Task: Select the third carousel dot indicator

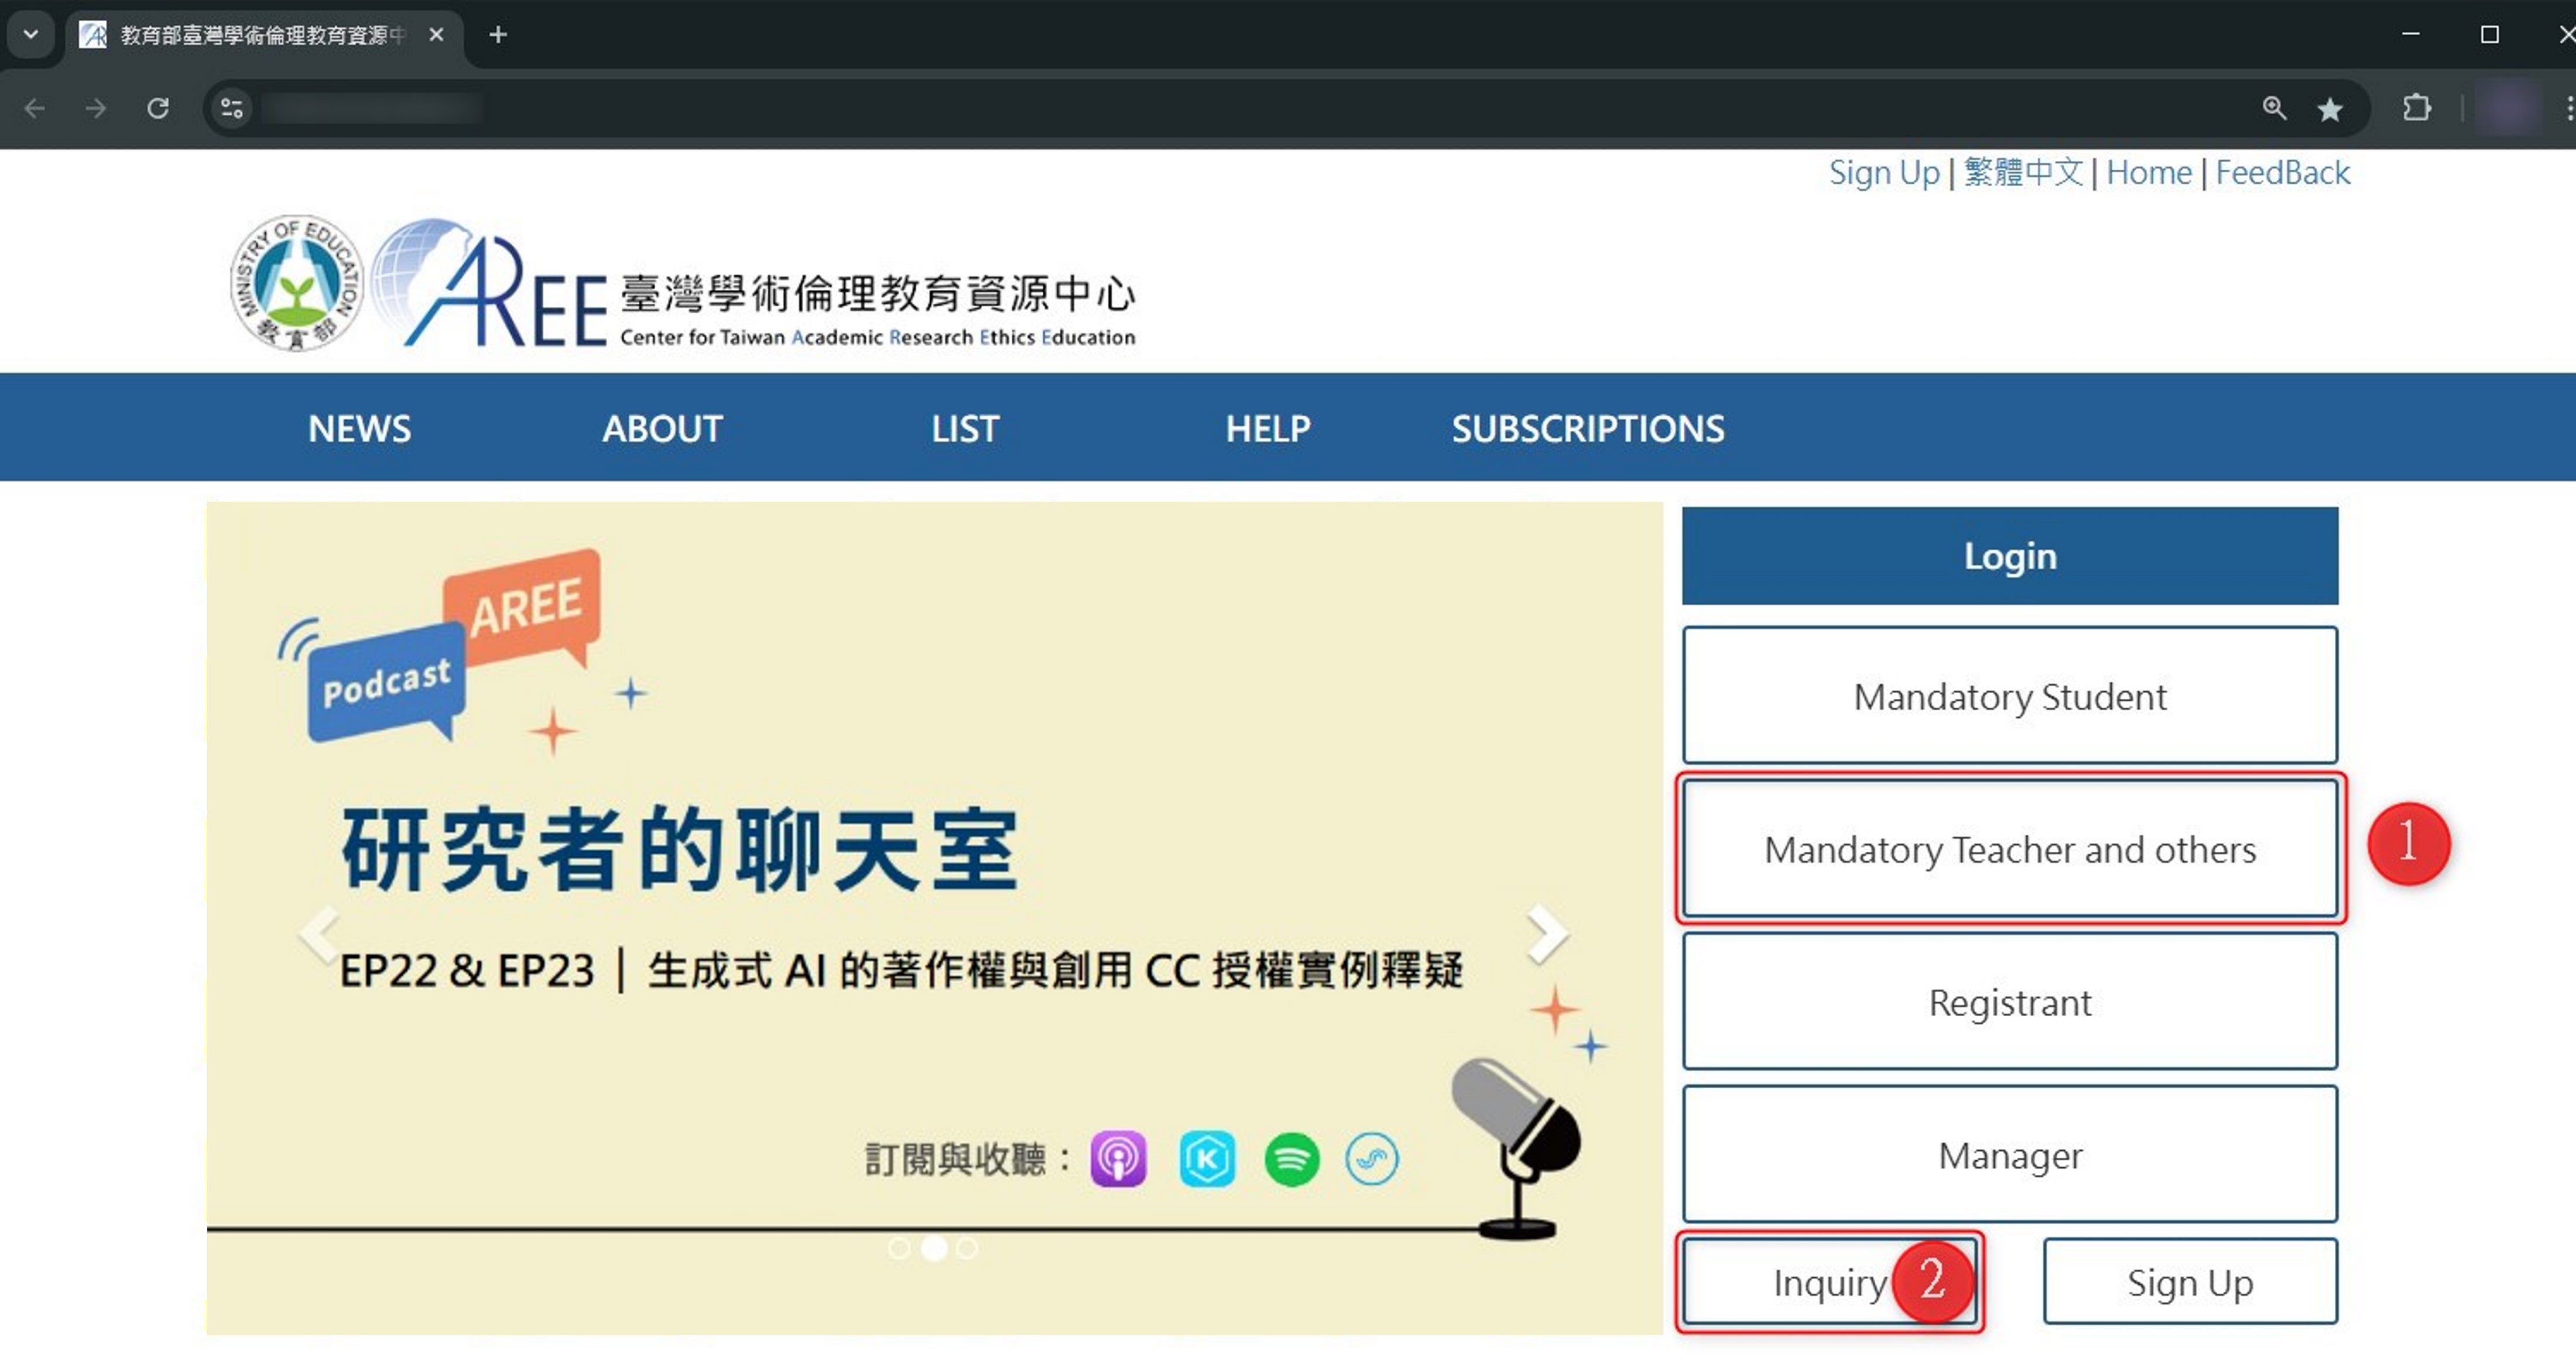Action: (967, 1248)
